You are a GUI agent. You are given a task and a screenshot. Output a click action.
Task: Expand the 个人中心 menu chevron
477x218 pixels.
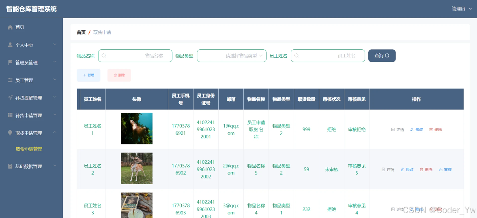click(x=55, y=44)
